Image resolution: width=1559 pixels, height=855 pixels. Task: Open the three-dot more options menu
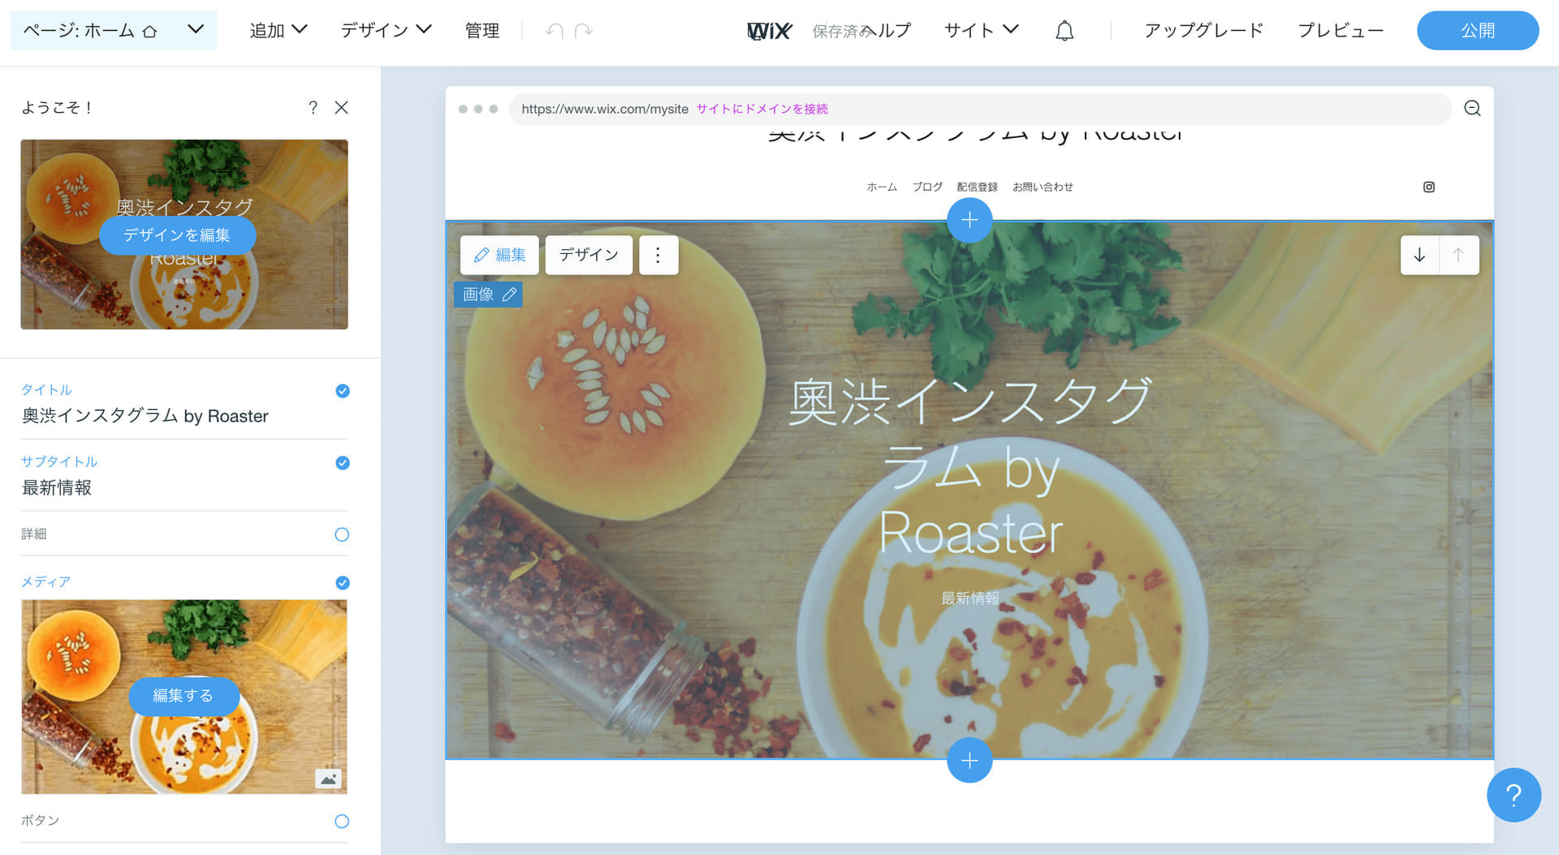[658, 255]
